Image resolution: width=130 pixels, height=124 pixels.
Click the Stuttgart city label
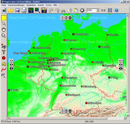click(74, 95)
